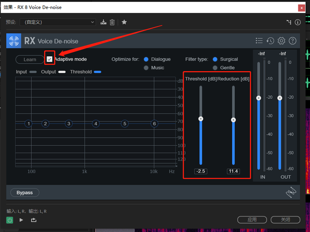Click the 应用 apply button

[x=252, y=219]
